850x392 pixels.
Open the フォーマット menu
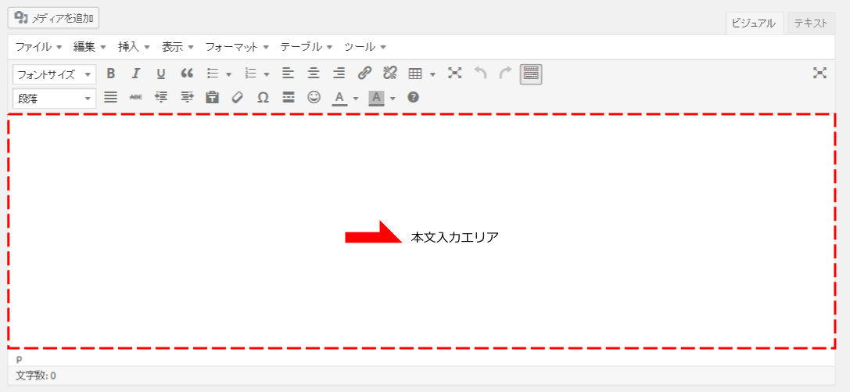pos(237,47)
